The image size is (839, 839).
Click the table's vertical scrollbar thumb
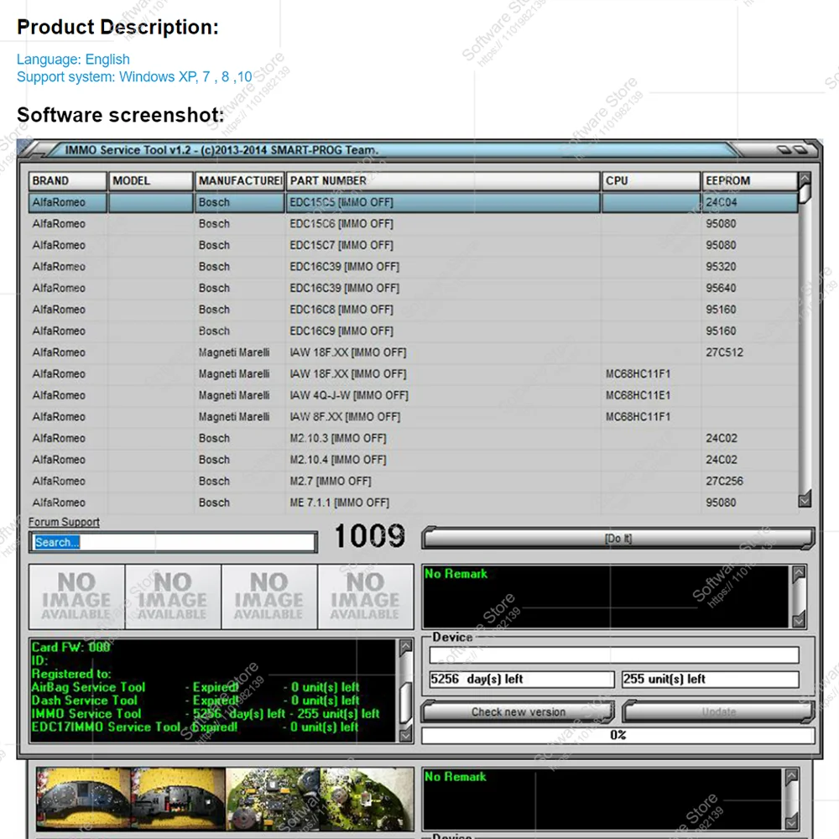tap(805, 194)
